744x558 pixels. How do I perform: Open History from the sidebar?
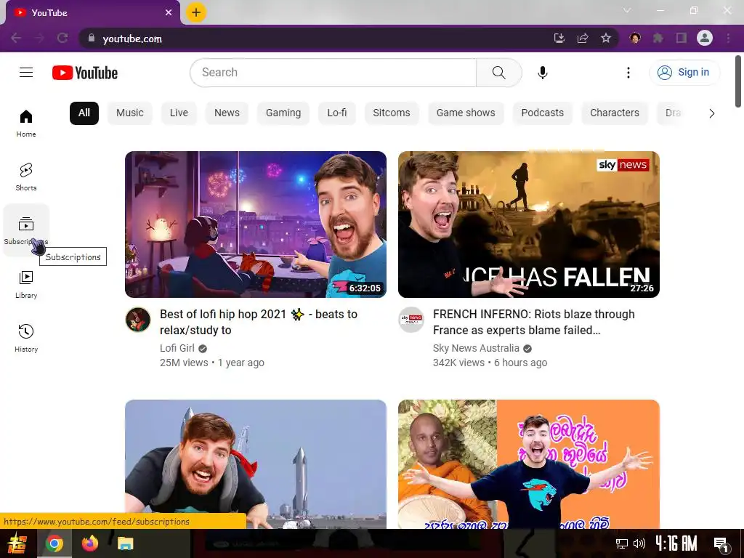coord(26,339)
